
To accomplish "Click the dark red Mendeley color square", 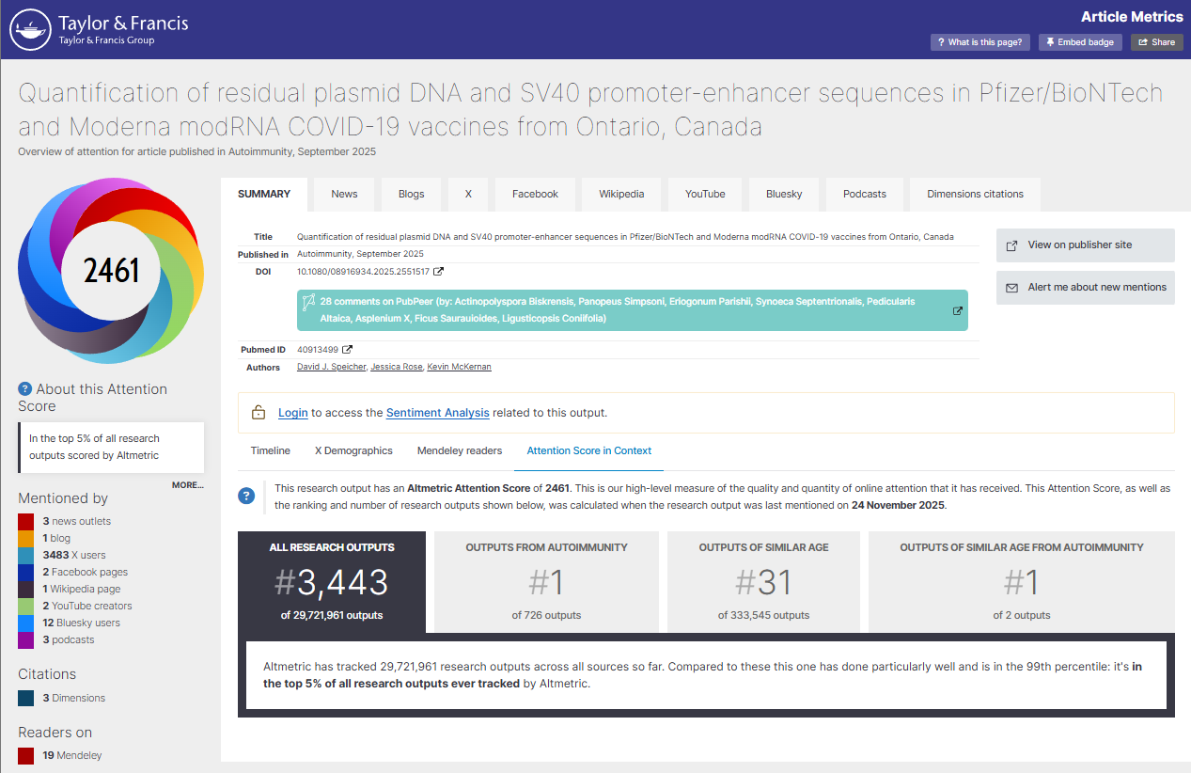I will coord(26,755).
